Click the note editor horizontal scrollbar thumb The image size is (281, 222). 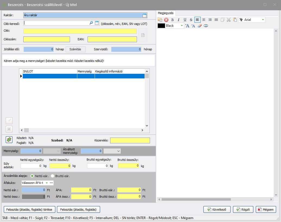click(x=196, y=199)
